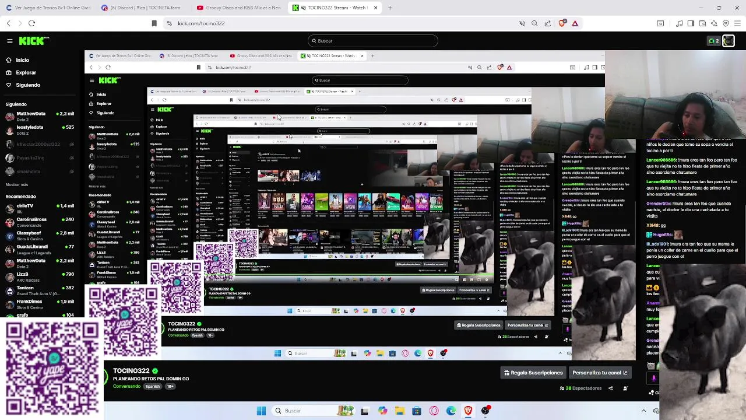Open a new tab with outermost plus button
This screenshot has height=420, width=746.
coord(390,8)
